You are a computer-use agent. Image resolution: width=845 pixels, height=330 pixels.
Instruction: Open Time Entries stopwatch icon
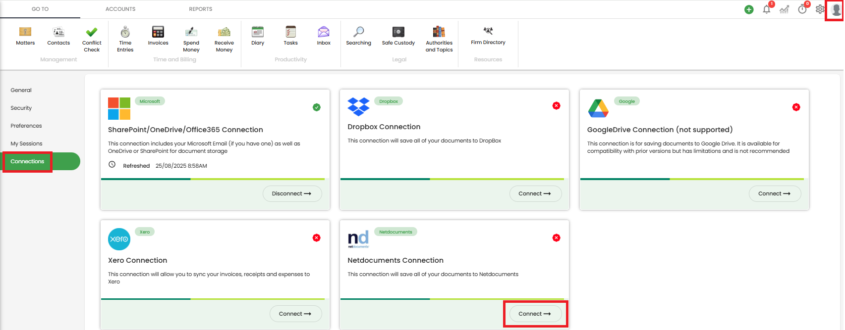(125, 32)
